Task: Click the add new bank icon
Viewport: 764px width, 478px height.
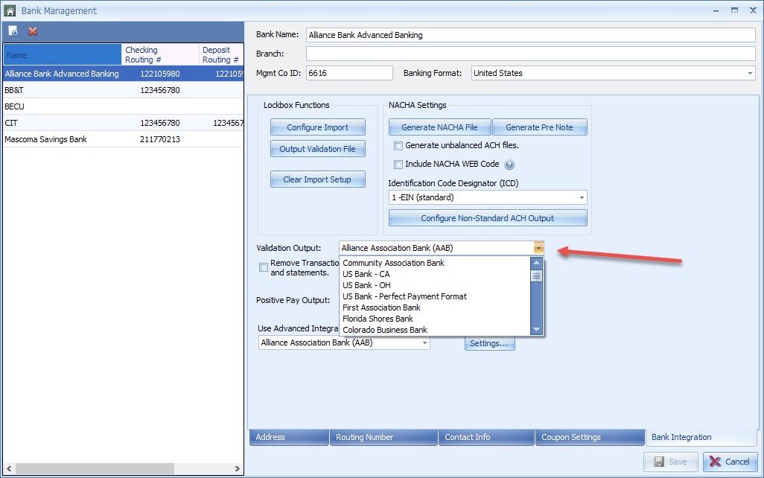Action: (x=13, y=31)
